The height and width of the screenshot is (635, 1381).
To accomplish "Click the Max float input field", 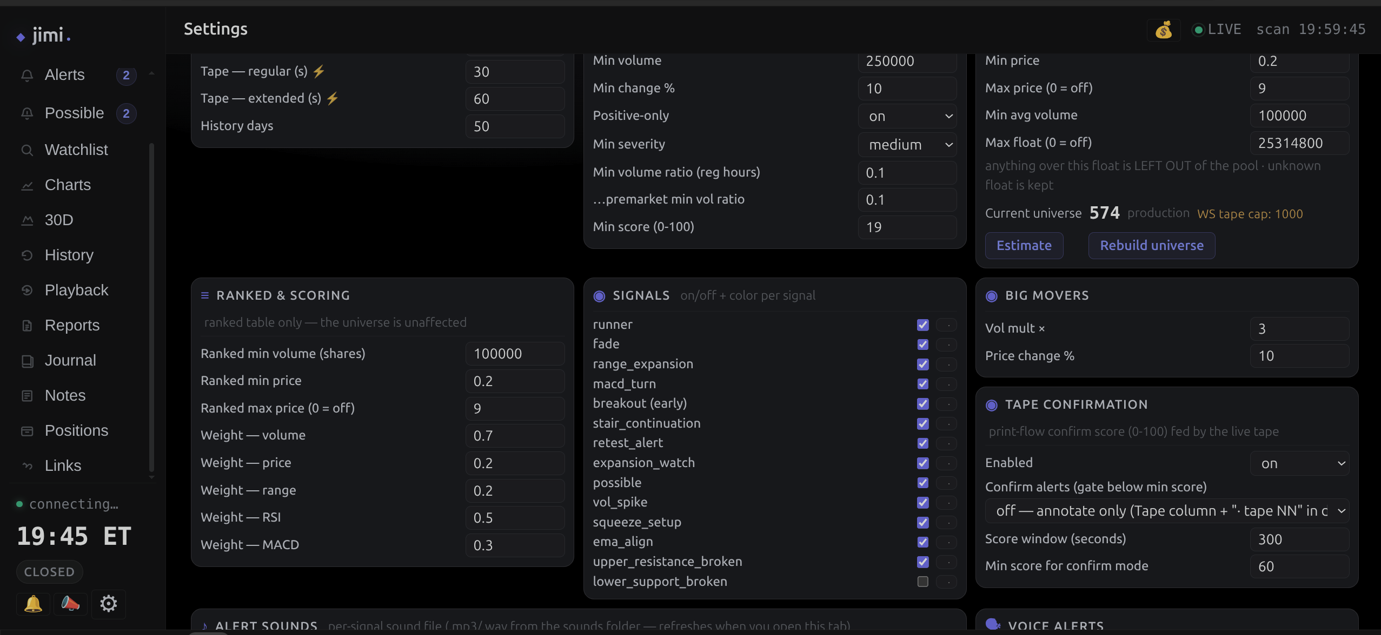I will pyautogui.click(x=1299, y=143).
